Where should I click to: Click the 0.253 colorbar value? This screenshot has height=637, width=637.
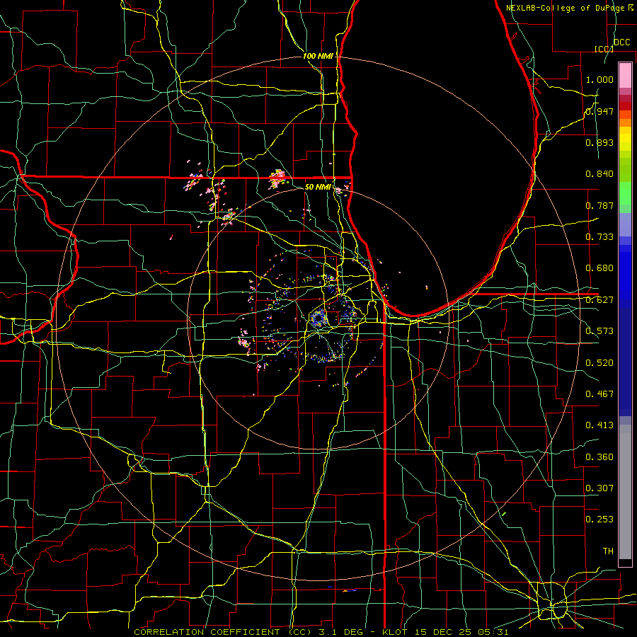599,520
